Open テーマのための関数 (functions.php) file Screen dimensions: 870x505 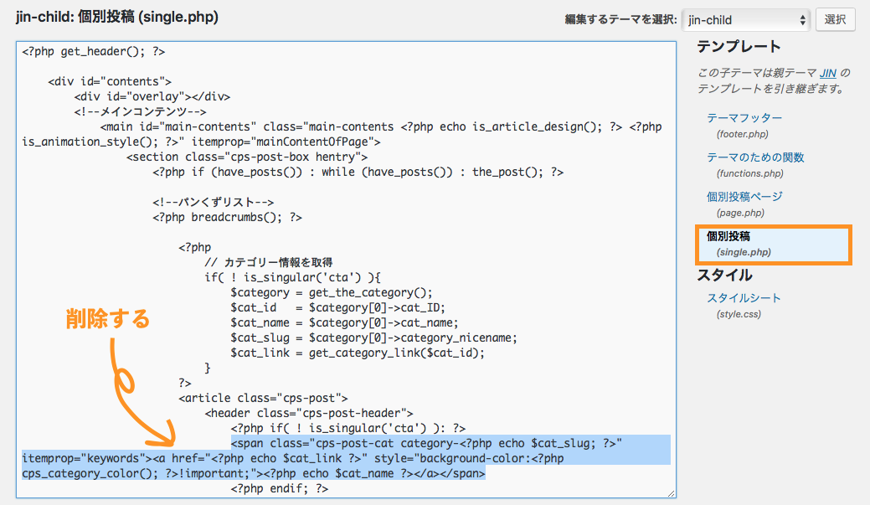(x=755, y=157)
